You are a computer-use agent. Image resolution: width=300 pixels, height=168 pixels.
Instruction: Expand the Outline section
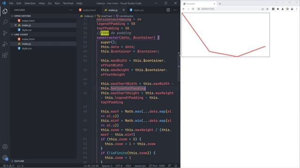(x=19, y=161)
